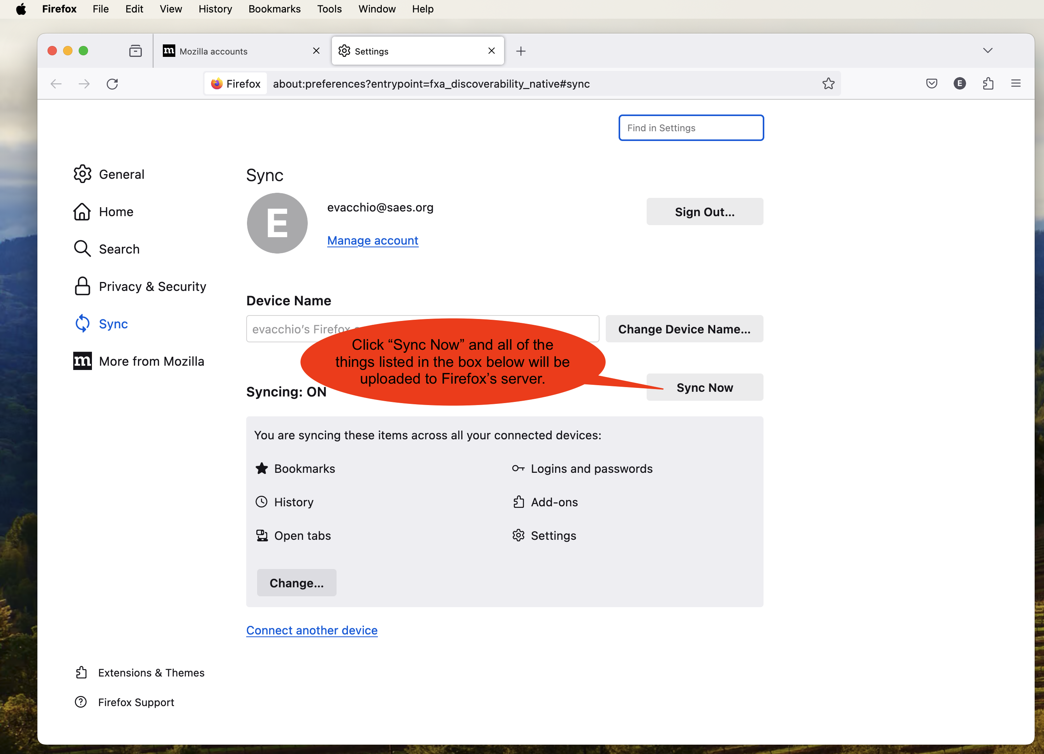Open the account avatar toolbar button
Image resolution: width=1044 pixels, height=754 pixels.
[959, 84]
